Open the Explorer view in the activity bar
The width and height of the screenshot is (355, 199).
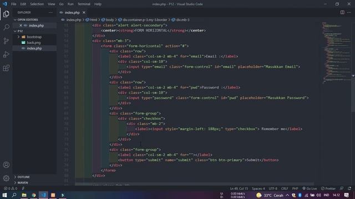(6, 14)
